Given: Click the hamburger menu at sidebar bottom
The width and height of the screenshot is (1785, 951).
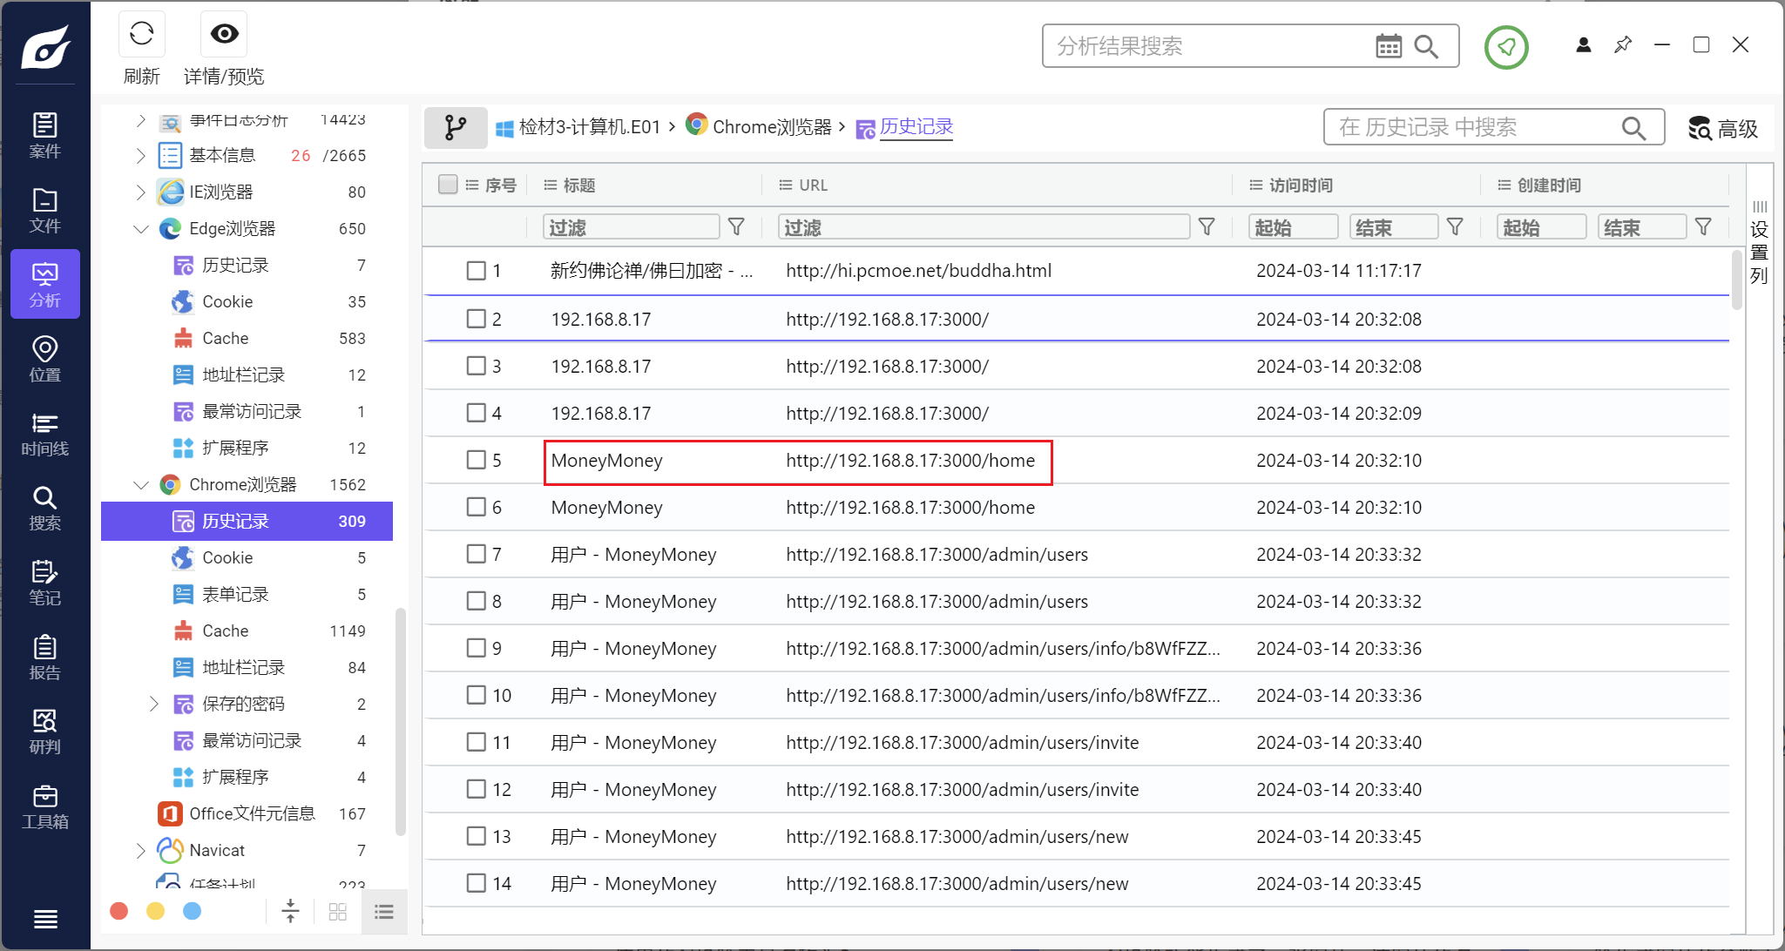Looking at the screenshot, I should pos(45,919).
